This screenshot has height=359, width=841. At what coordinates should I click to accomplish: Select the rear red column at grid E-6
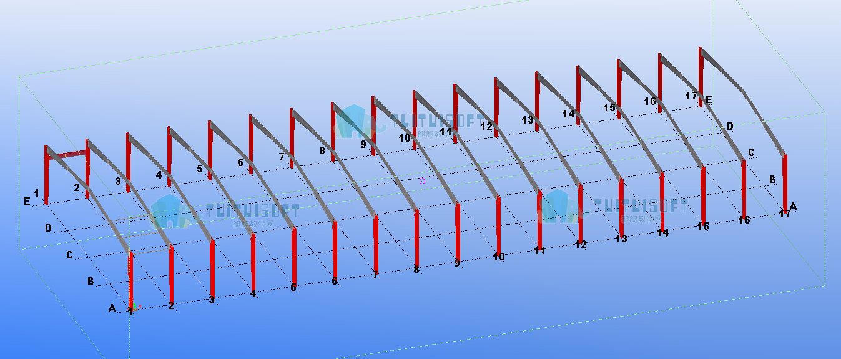[251, 144]
